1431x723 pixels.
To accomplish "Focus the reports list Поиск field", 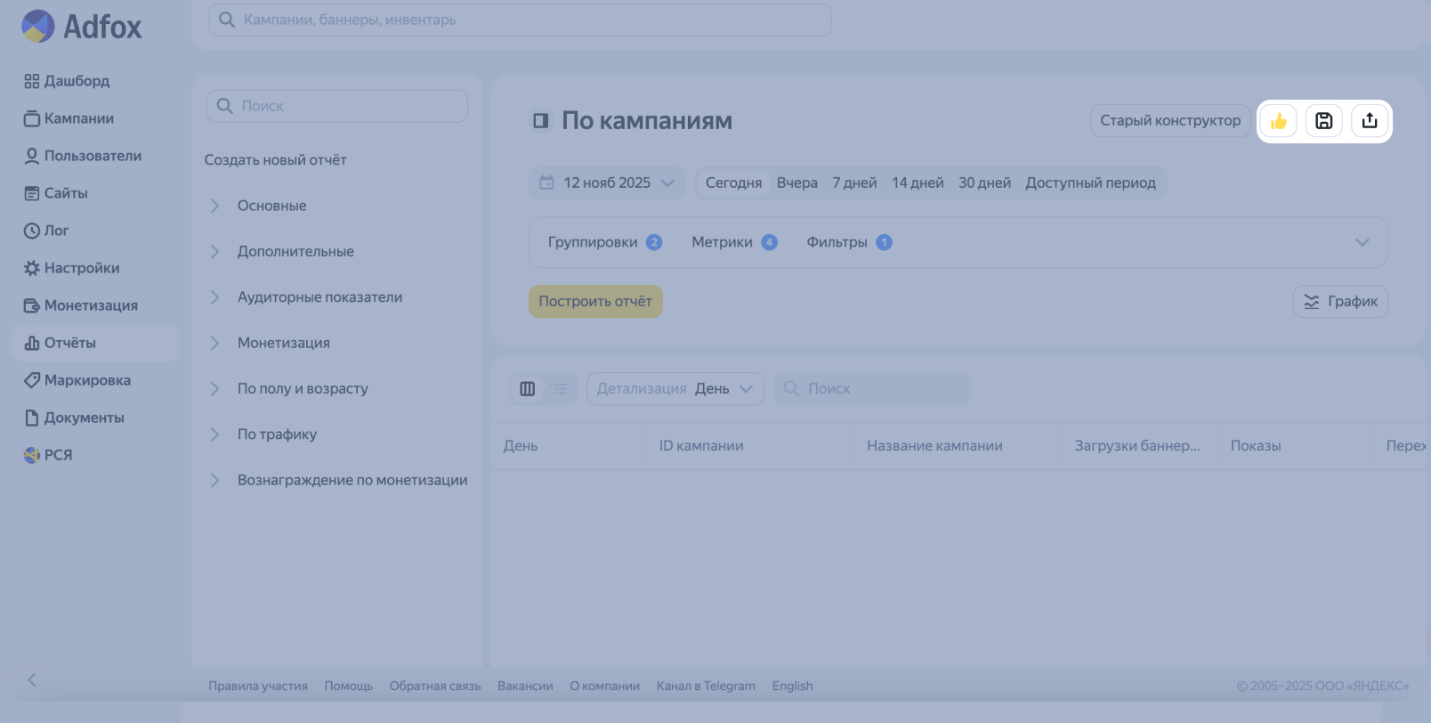I will point(337,106).
